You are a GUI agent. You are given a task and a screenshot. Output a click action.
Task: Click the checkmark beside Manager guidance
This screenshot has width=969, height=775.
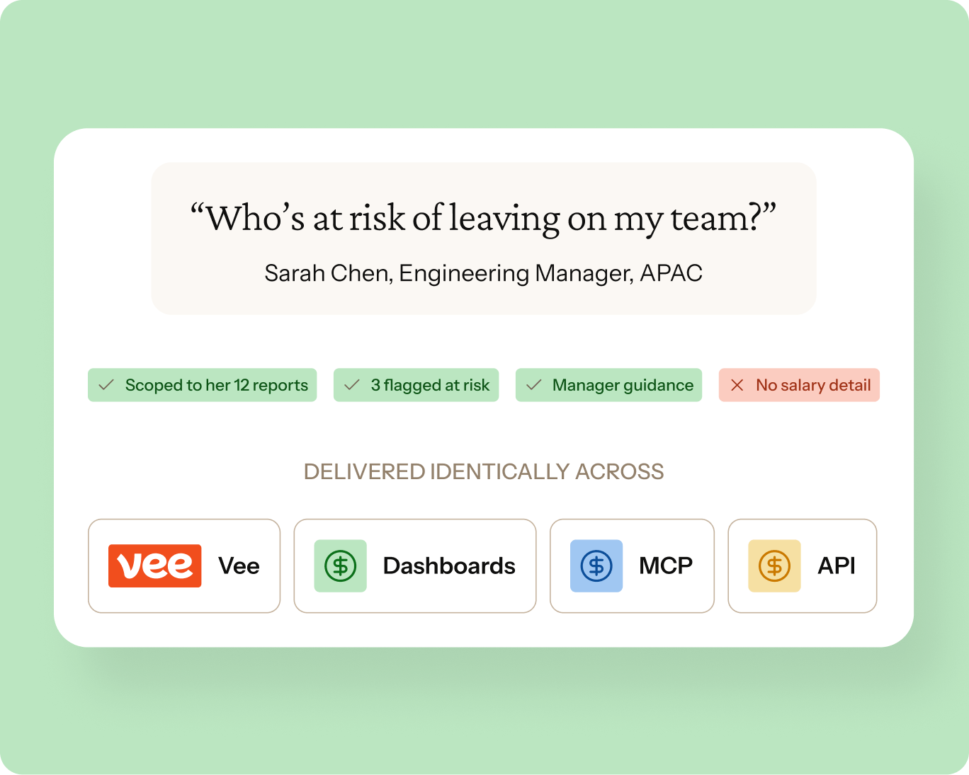click(534, 385)
